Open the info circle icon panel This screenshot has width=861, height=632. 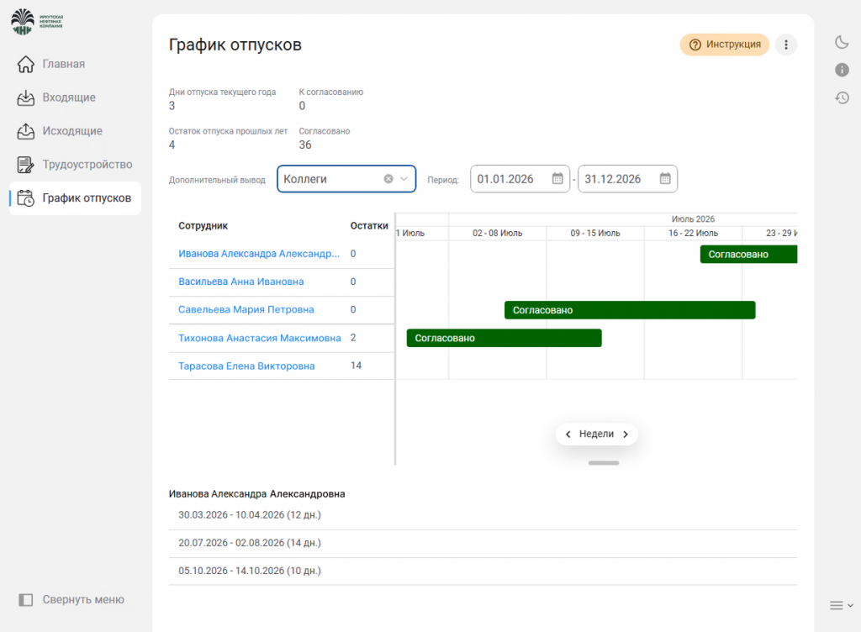[842, 70]
